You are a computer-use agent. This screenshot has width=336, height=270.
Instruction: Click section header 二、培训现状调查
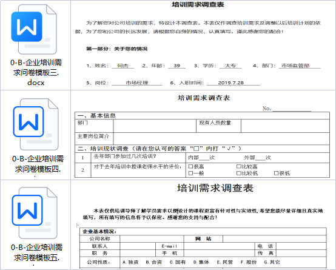click(160, 149)
